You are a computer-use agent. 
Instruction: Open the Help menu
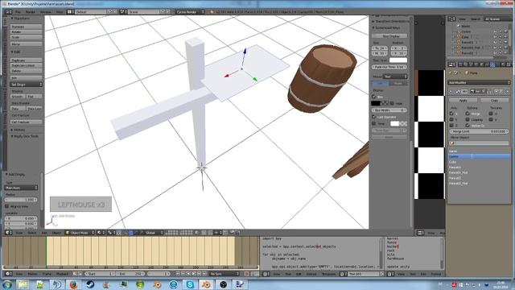pyautogui.click(x=60, y=12)
